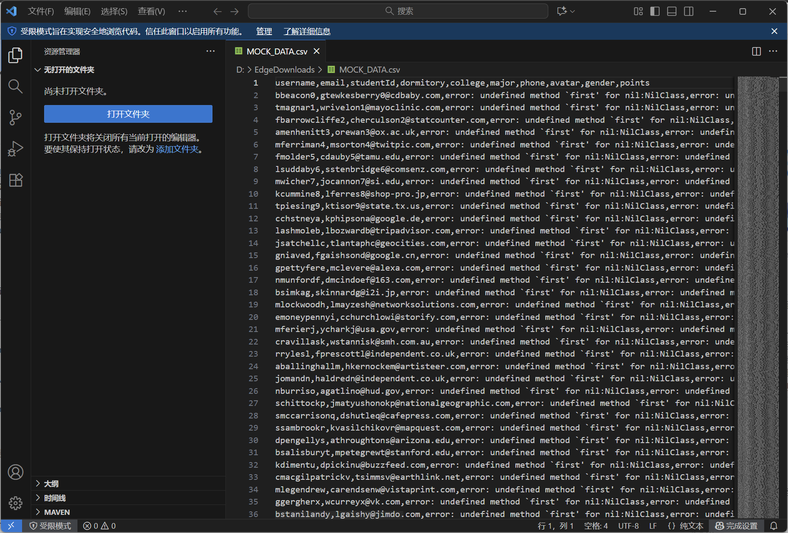Open the 查看(V) menu
Image resolution: width=788 pixels, height=533 pixels.
pyautogui.click(x=151, y=11)
